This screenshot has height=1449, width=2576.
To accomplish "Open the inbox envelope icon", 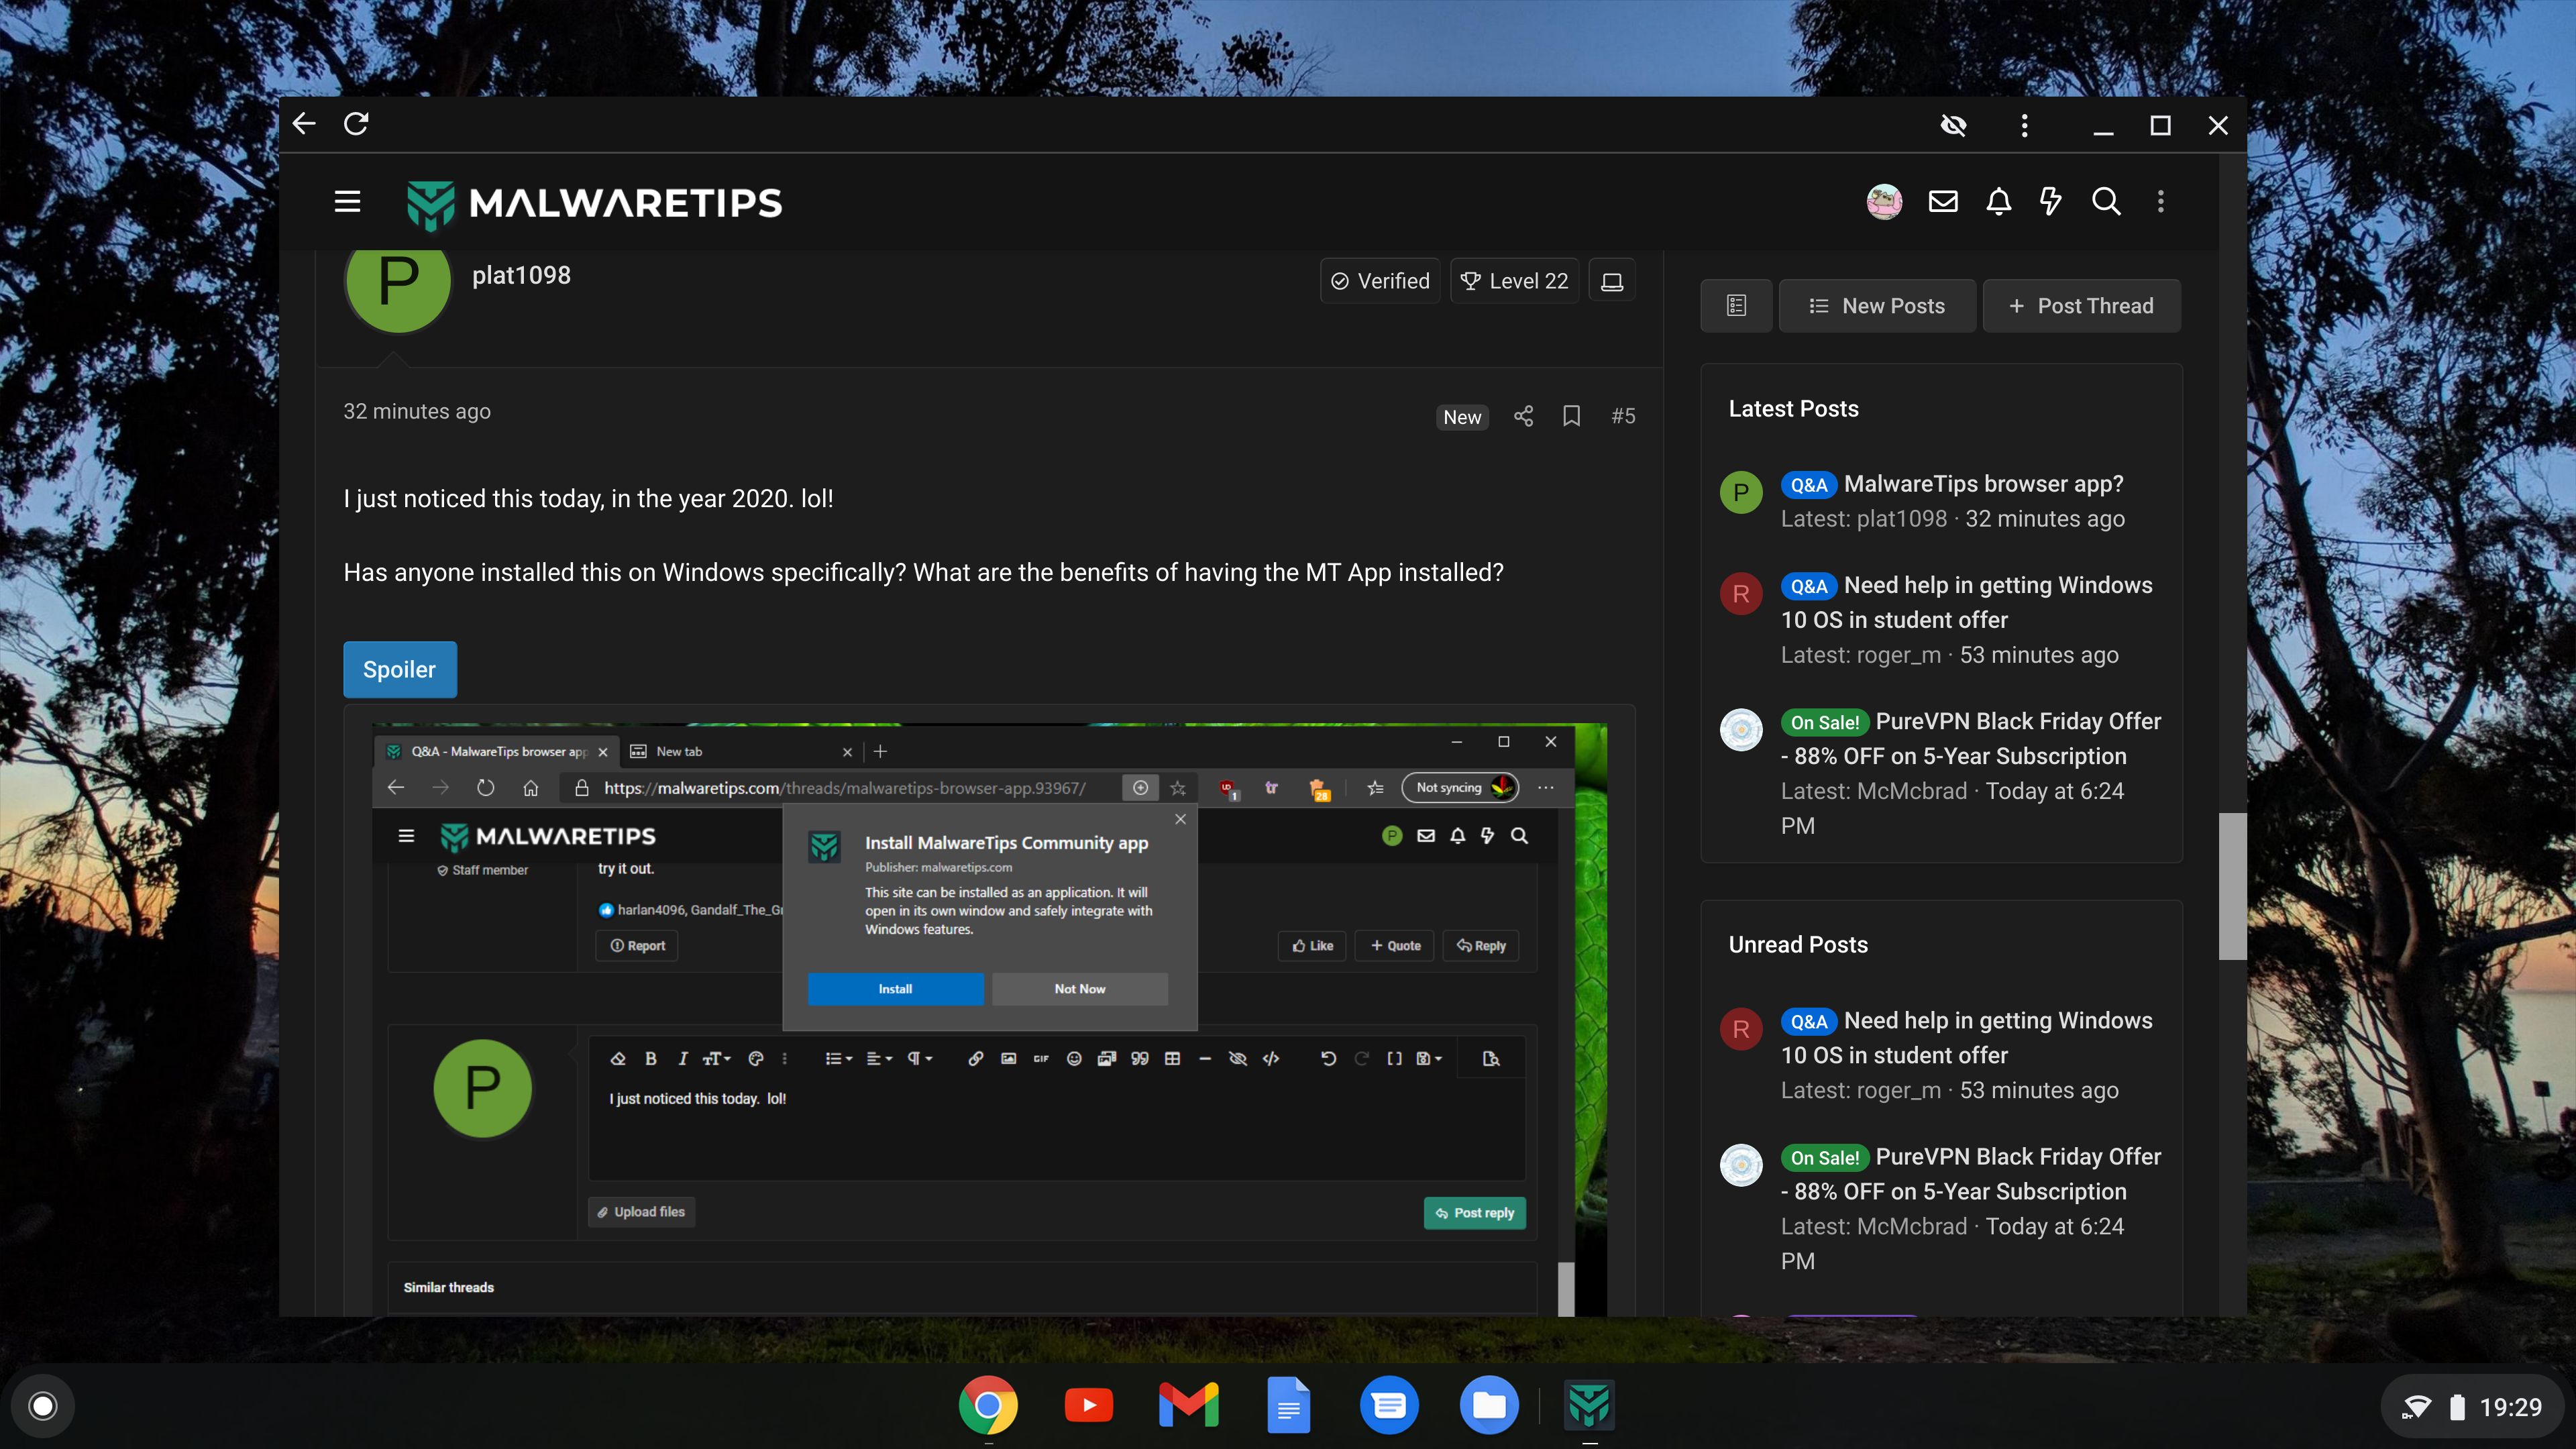I will (1943, 202).
